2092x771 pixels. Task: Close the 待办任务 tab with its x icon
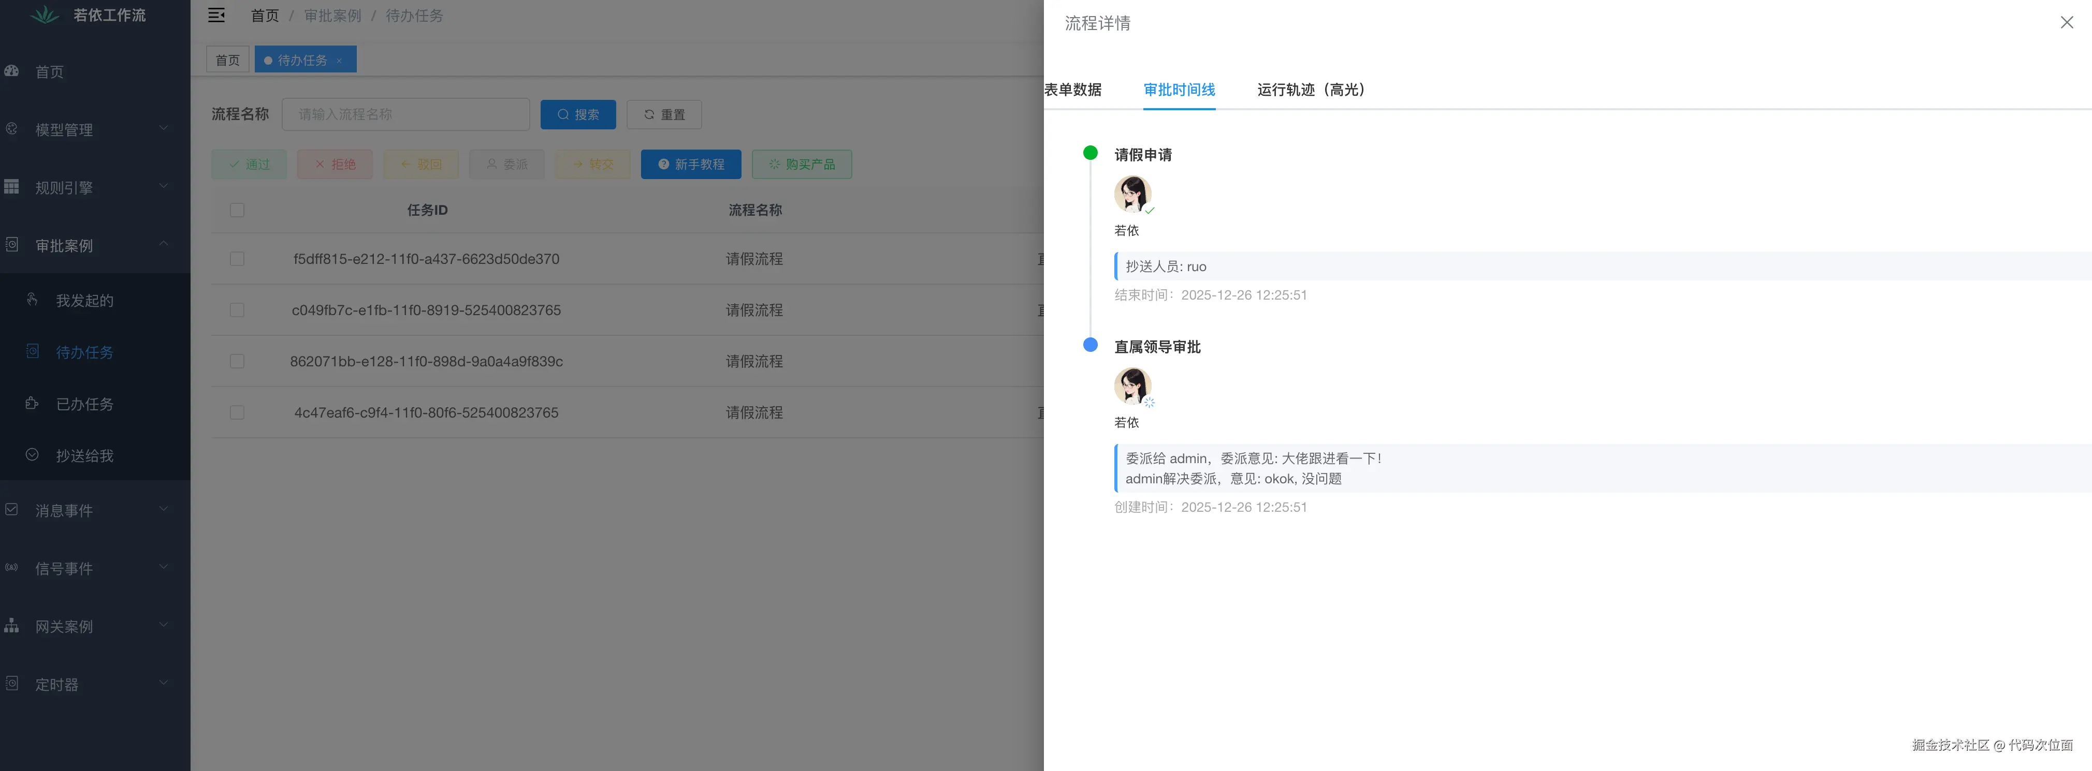pyautogui.click(x=340, y=61)
